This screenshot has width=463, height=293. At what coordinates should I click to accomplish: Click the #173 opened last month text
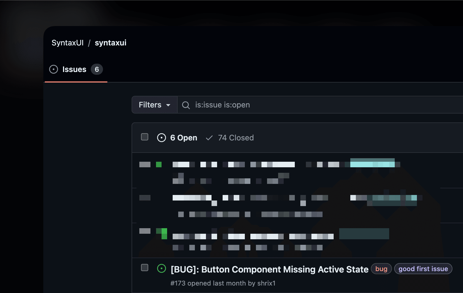pyautogui.click(x=208, y=283)
